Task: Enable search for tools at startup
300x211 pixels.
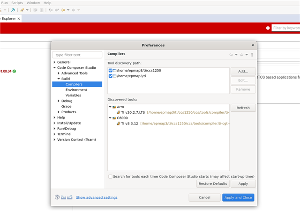Action: pyautogui.click(x=111, y=176)
